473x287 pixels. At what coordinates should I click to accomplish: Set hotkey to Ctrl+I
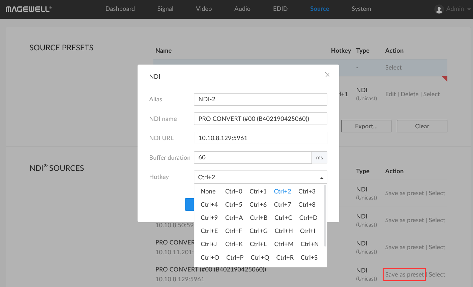tap(307, 231)
